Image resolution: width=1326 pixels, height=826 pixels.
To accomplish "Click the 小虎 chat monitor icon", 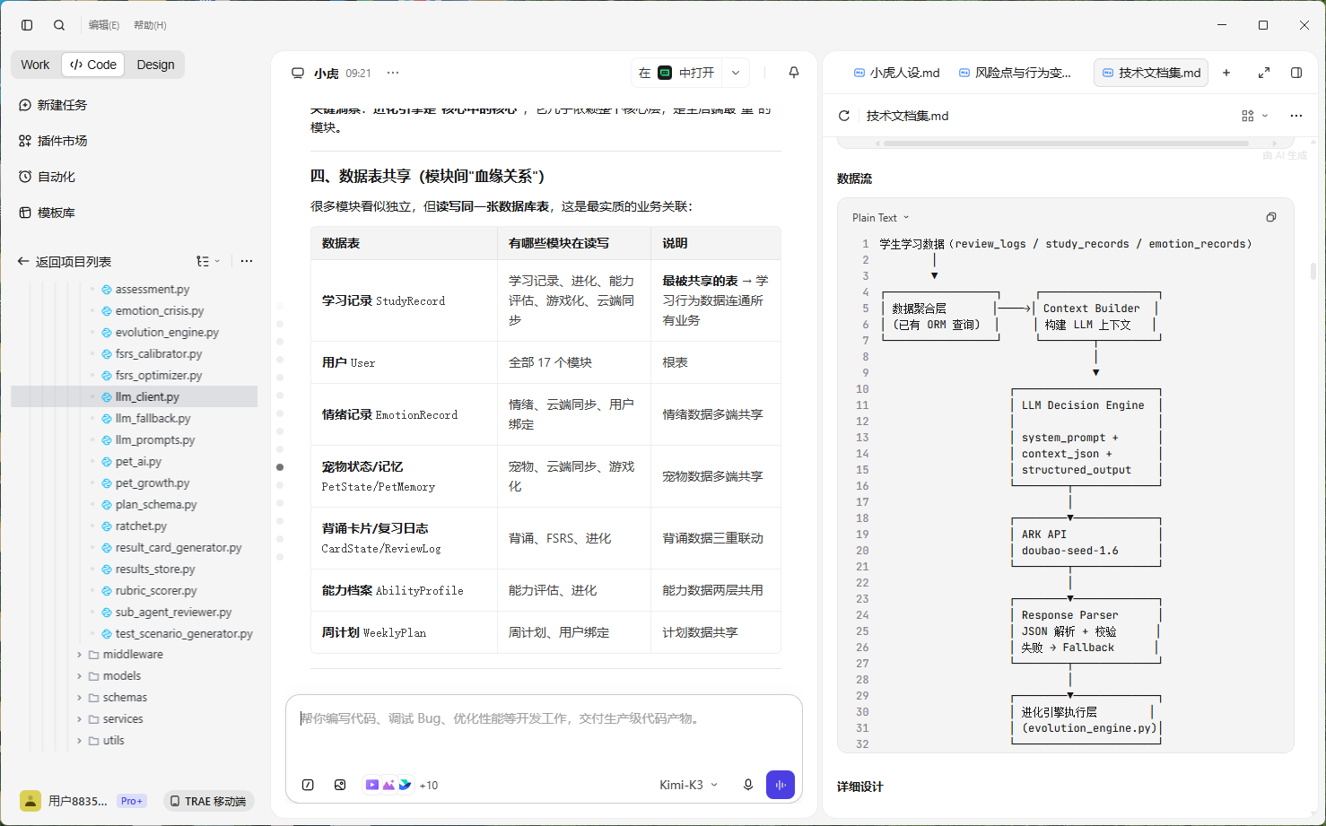I will click(x=298, y=73).
